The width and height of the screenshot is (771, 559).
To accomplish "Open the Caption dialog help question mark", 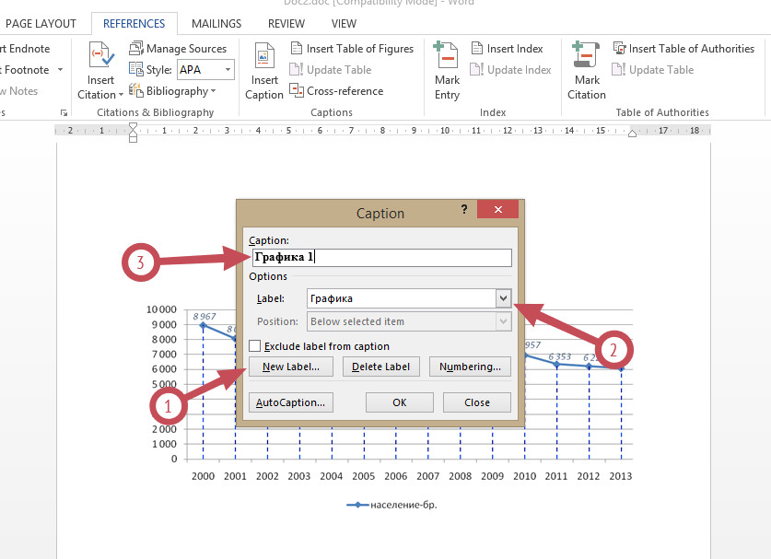I will click(464, 209).
